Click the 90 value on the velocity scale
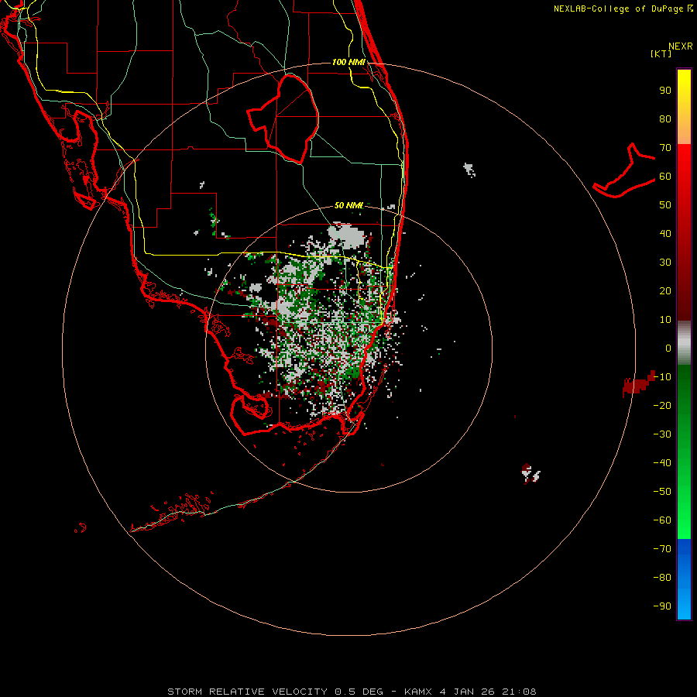The image size is (697, 697). (665, 91)
